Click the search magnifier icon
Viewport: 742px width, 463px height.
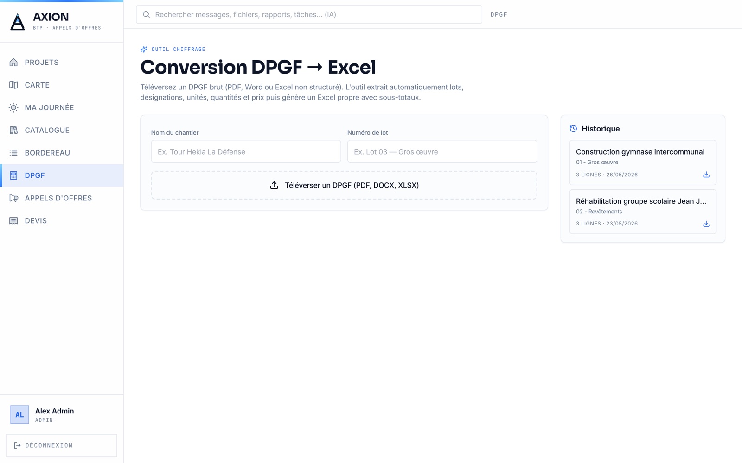click(147, 15)
